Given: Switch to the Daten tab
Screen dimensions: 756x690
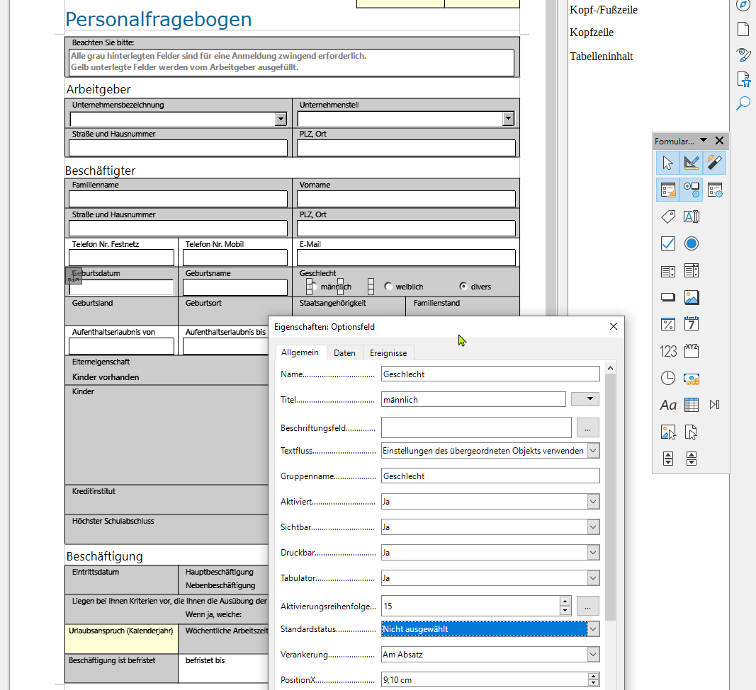Looking at the screenshot, I should tap(345, 353).
